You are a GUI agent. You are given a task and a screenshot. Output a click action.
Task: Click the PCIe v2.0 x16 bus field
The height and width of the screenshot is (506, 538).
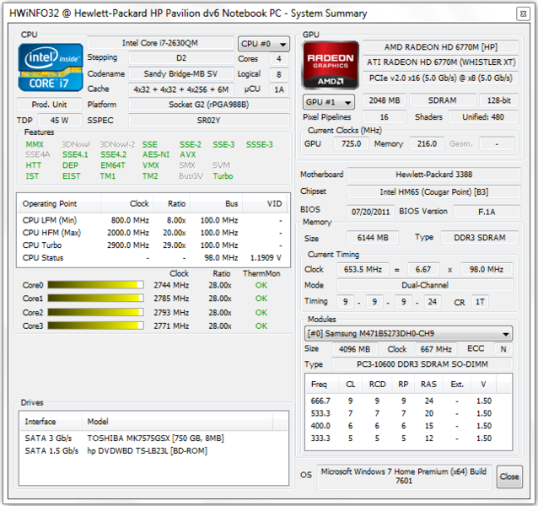point(440,78)
